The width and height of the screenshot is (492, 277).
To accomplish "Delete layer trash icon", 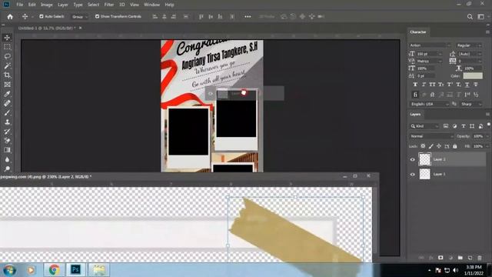I will [x=480, y=258].
